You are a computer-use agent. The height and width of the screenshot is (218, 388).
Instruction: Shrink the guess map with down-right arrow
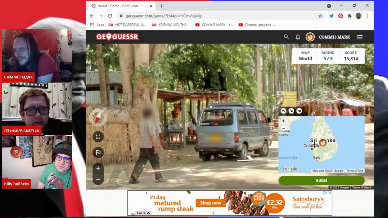(x=291, y=111)
